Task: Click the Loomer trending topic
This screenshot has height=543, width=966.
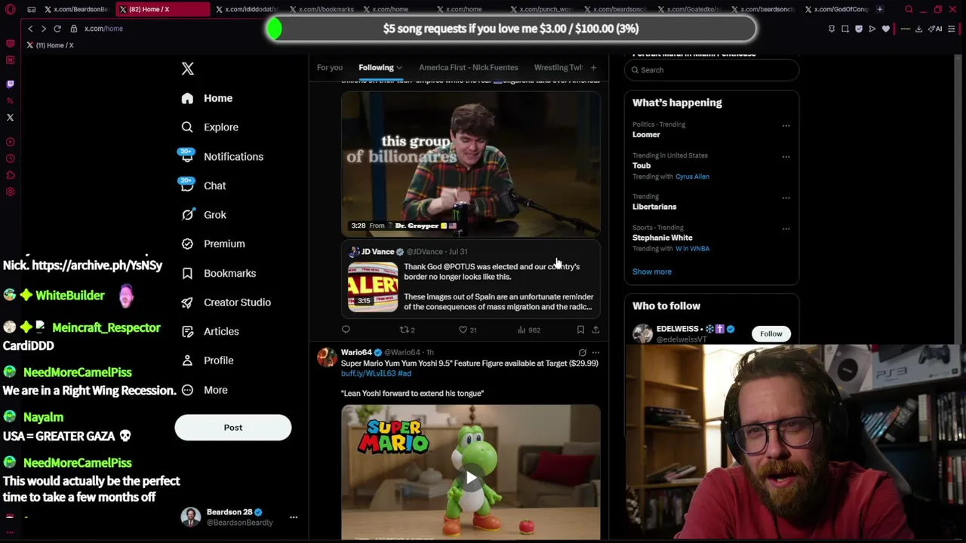Action: coord(646,134)
